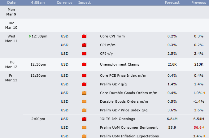Image resolution: width=209 pixels, height=138 pixels.
Task: Select the Thu Mar 12 date cell
Action: tap(11, 64)
